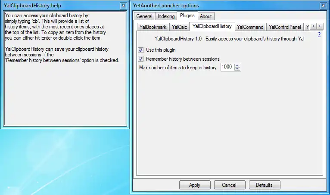Select the Plugins tab
Viewport: 330px width, 195px height.
187,15
